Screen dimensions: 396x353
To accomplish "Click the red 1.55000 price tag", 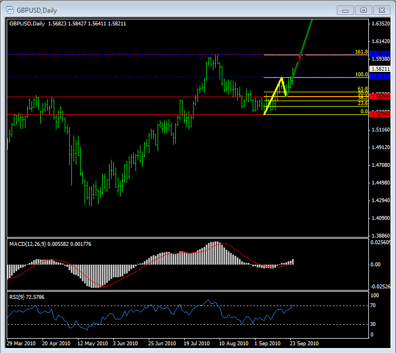I will pos(379,96).
